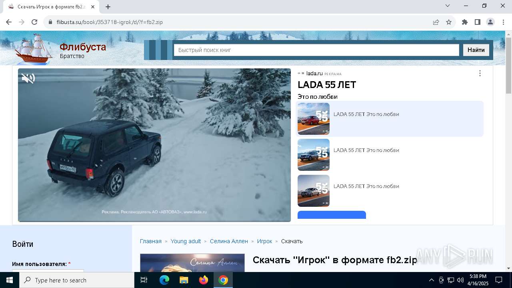Bookmark this page with the star
Screen dimensions: 512x288
click(449, 22)
